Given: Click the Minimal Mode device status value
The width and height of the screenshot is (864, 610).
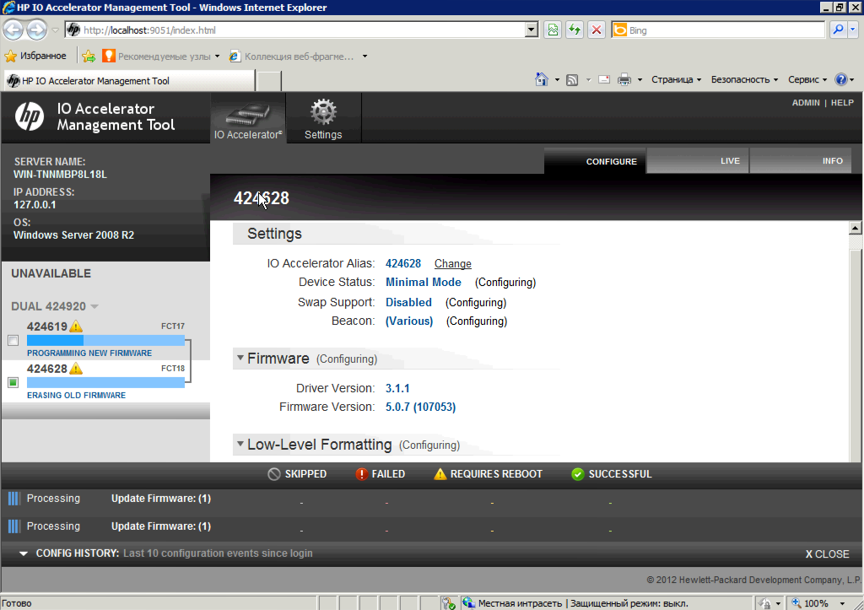Looking at the screenshot, I should (424, 282).
